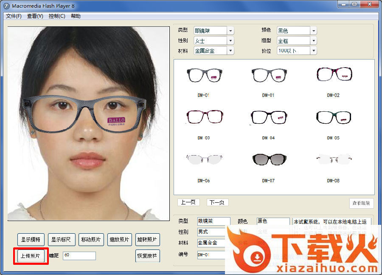The width and height of the screenshot is (382, 275).
Task: Click the 移动照片 button
Action: click(91, 240)
